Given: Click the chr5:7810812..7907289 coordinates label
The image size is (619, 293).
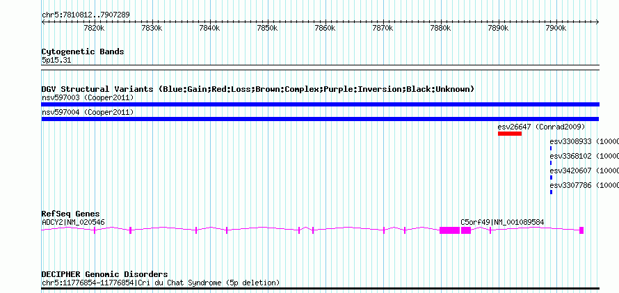Looking at the screenshot, I should point(86,15).
